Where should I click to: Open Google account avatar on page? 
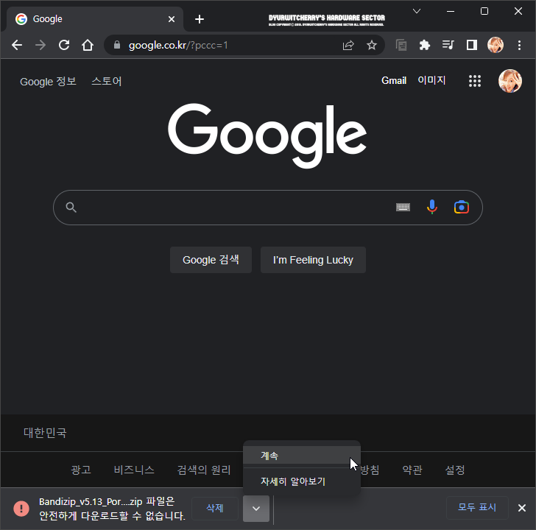[x=510, y=81]
